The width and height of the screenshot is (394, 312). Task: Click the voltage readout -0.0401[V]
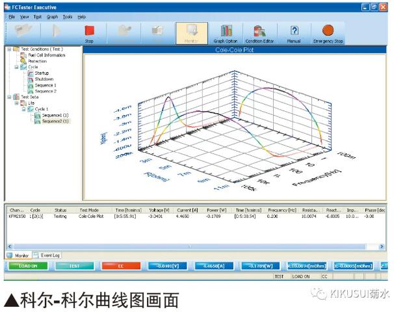coord(168,266)
